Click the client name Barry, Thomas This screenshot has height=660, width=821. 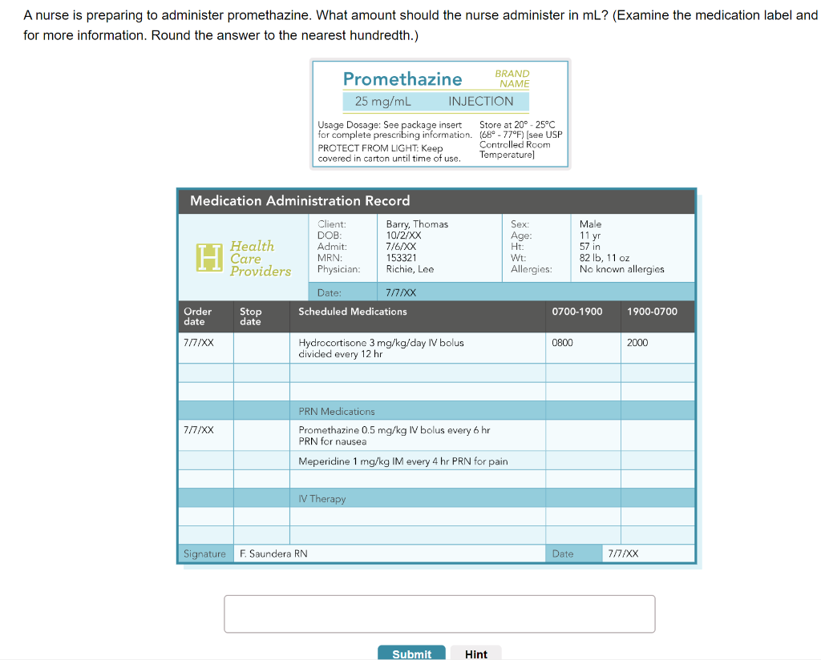click(x=417, y=223)
